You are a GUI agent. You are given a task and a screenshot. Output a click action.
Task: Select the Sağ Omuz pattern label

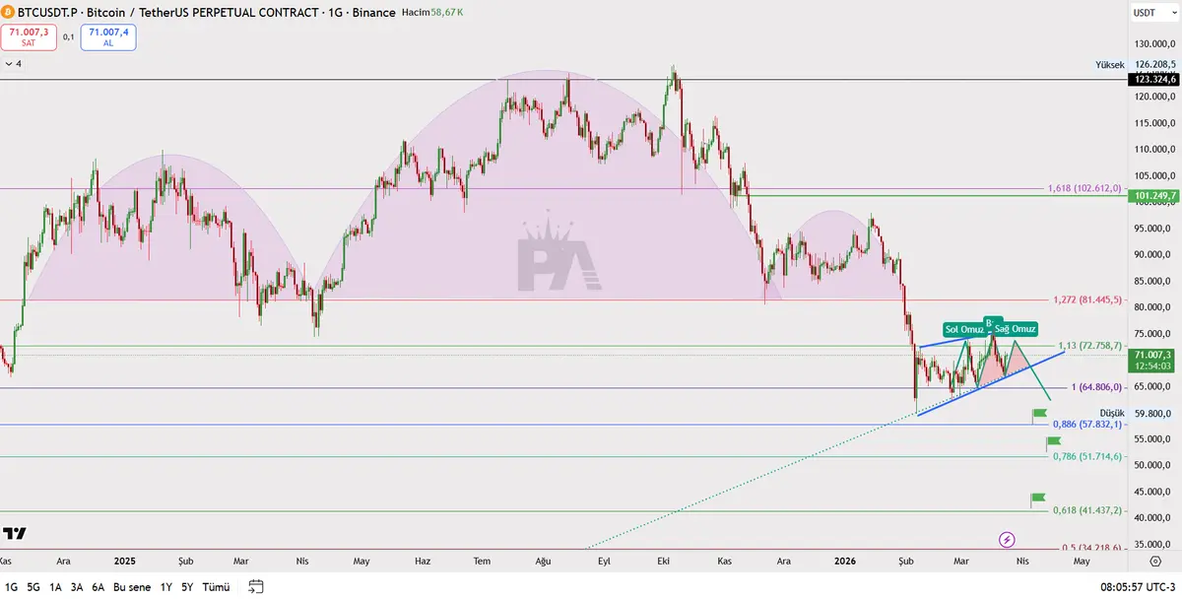point(1014,328)
